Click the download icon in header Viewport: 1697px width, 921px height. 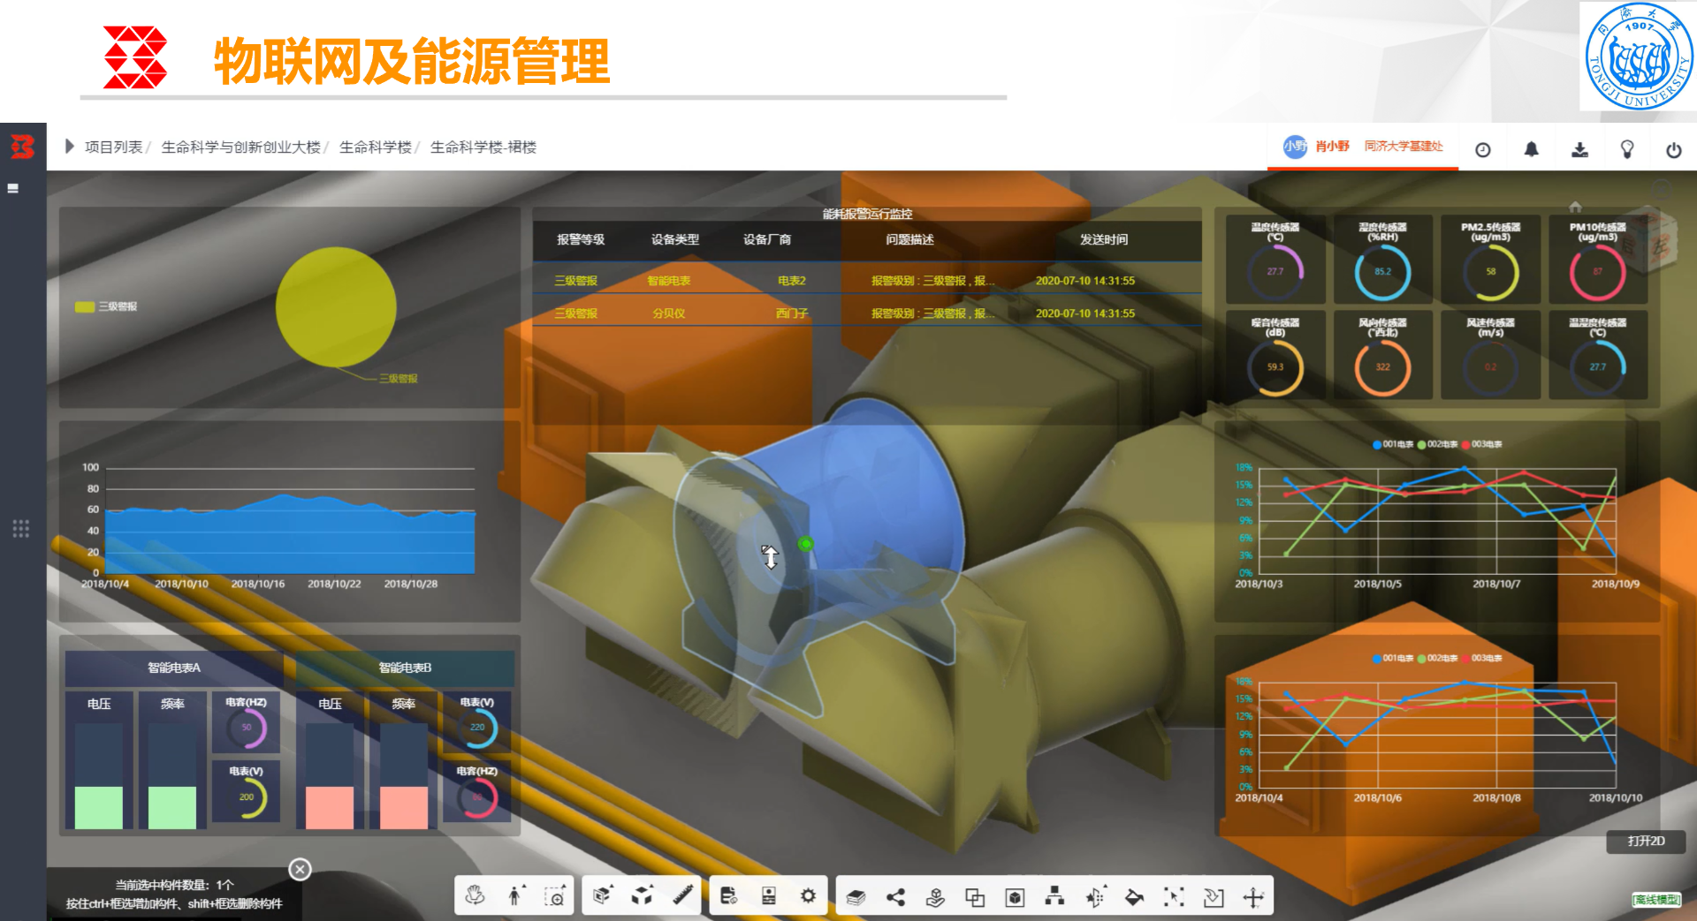[x=1579, y=149]
